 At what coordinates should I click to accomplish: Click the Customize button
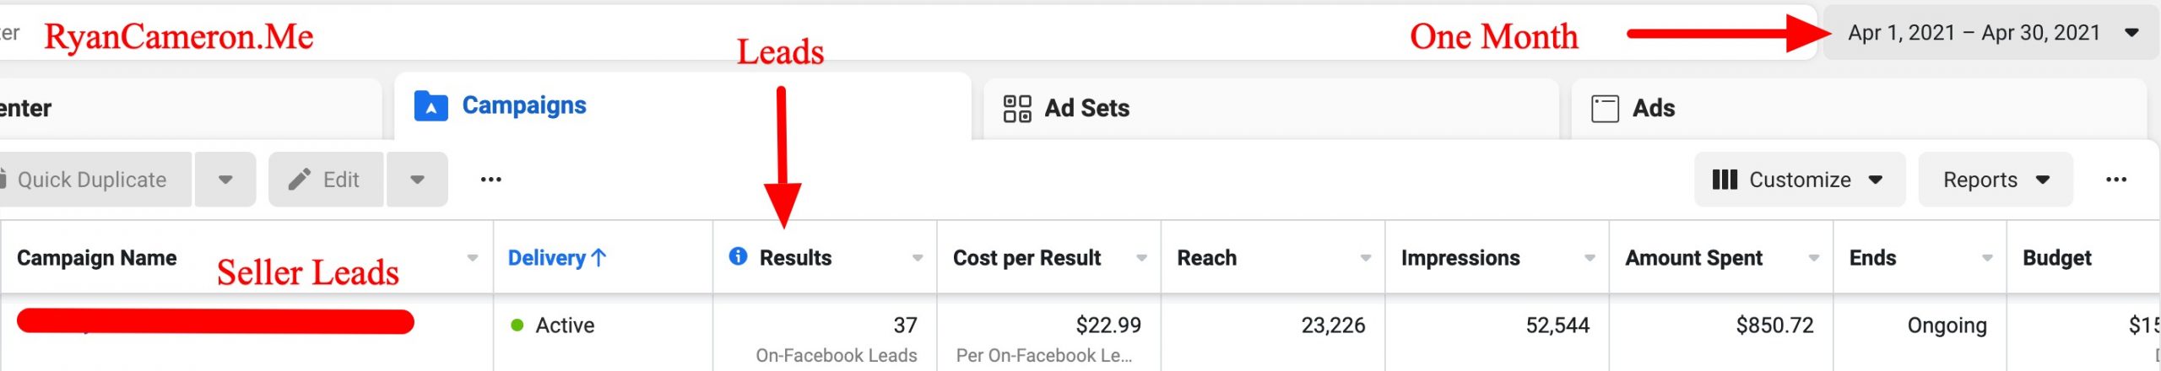[x=1798, y=180]
